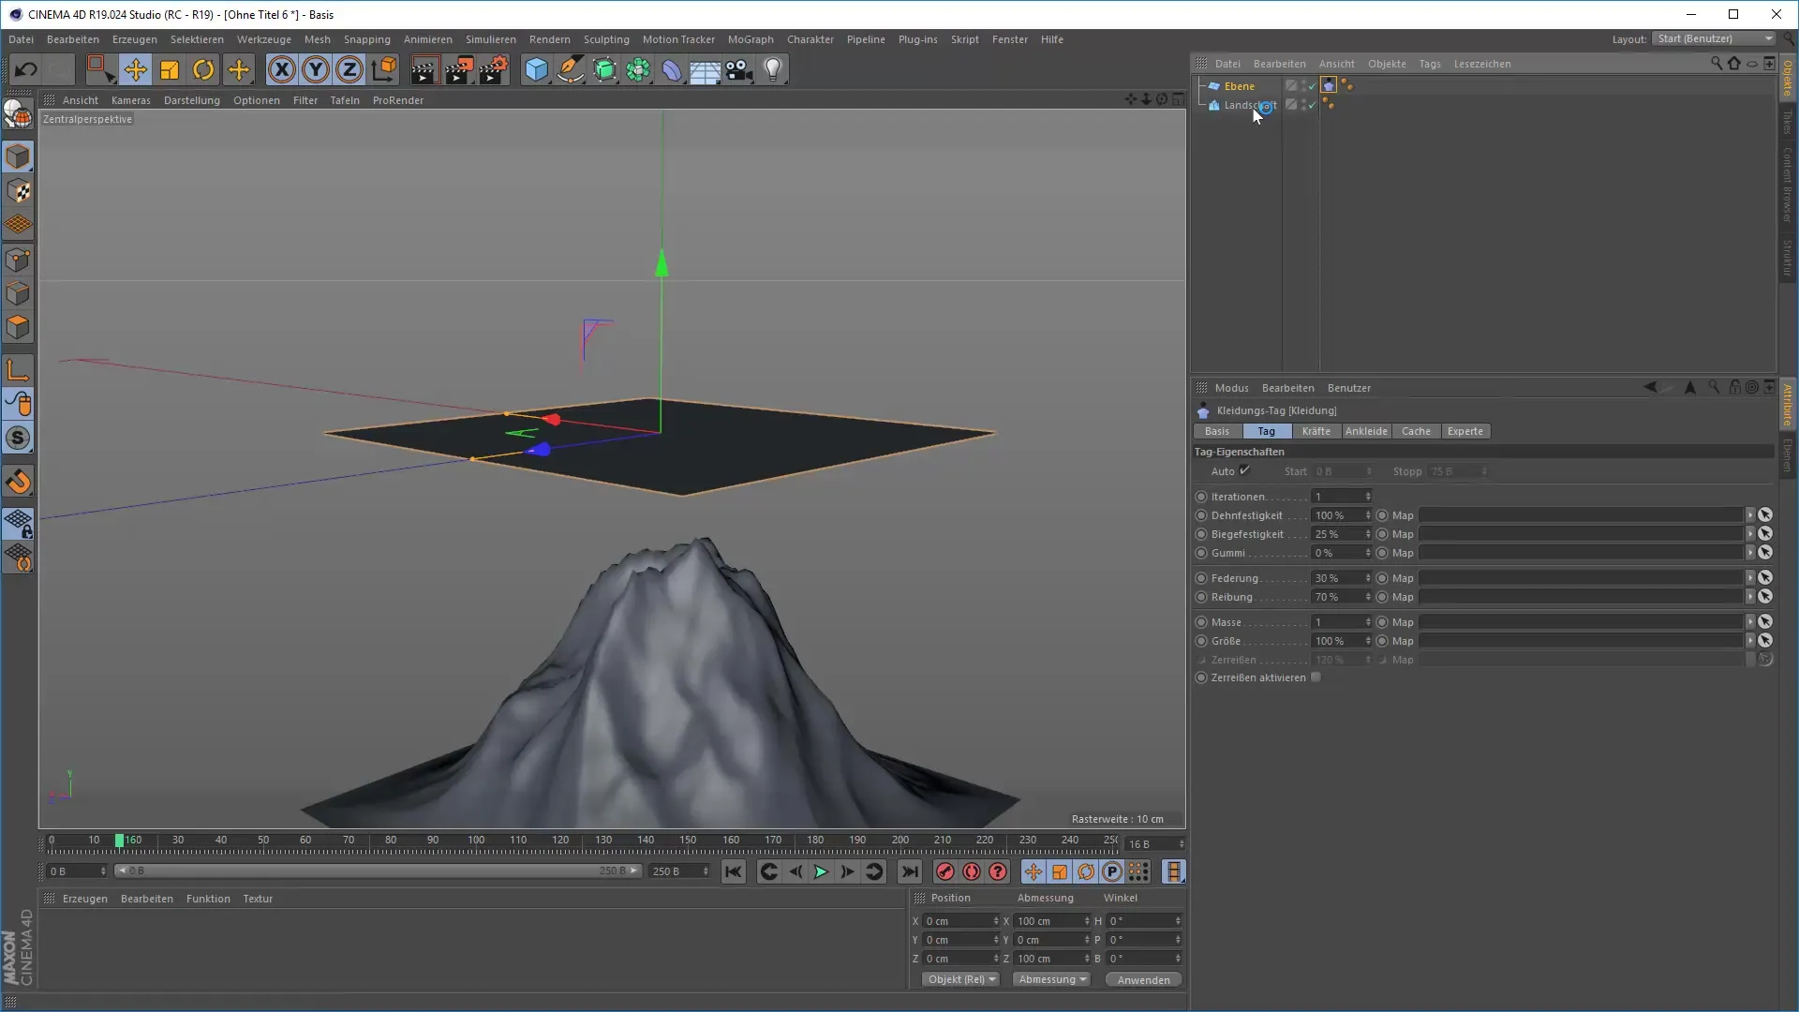Switch to polygons mode

coord(18,328)
